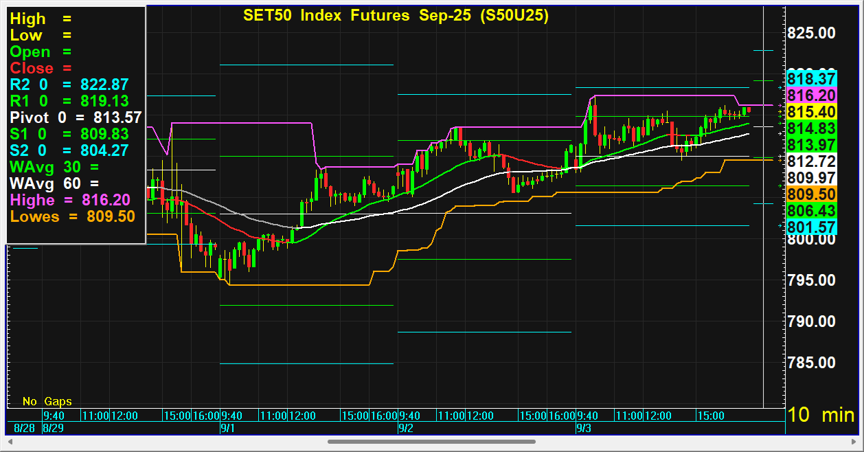Click the 'S2 0 = 804.27' legend row

pos(69,150)
